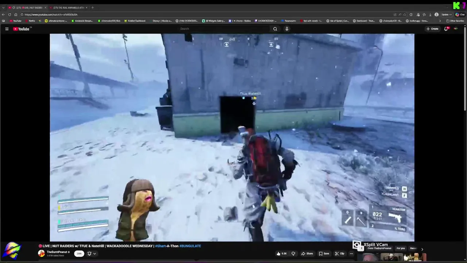467x263 pixels.
Task: Reload the current page
Action: click(x=10, y=15)
